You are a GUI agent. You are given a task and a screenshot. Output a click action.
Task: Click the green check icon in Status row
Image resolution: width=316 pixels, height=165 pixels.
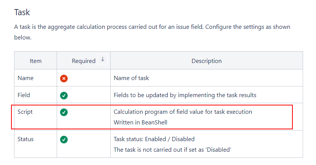64,140
